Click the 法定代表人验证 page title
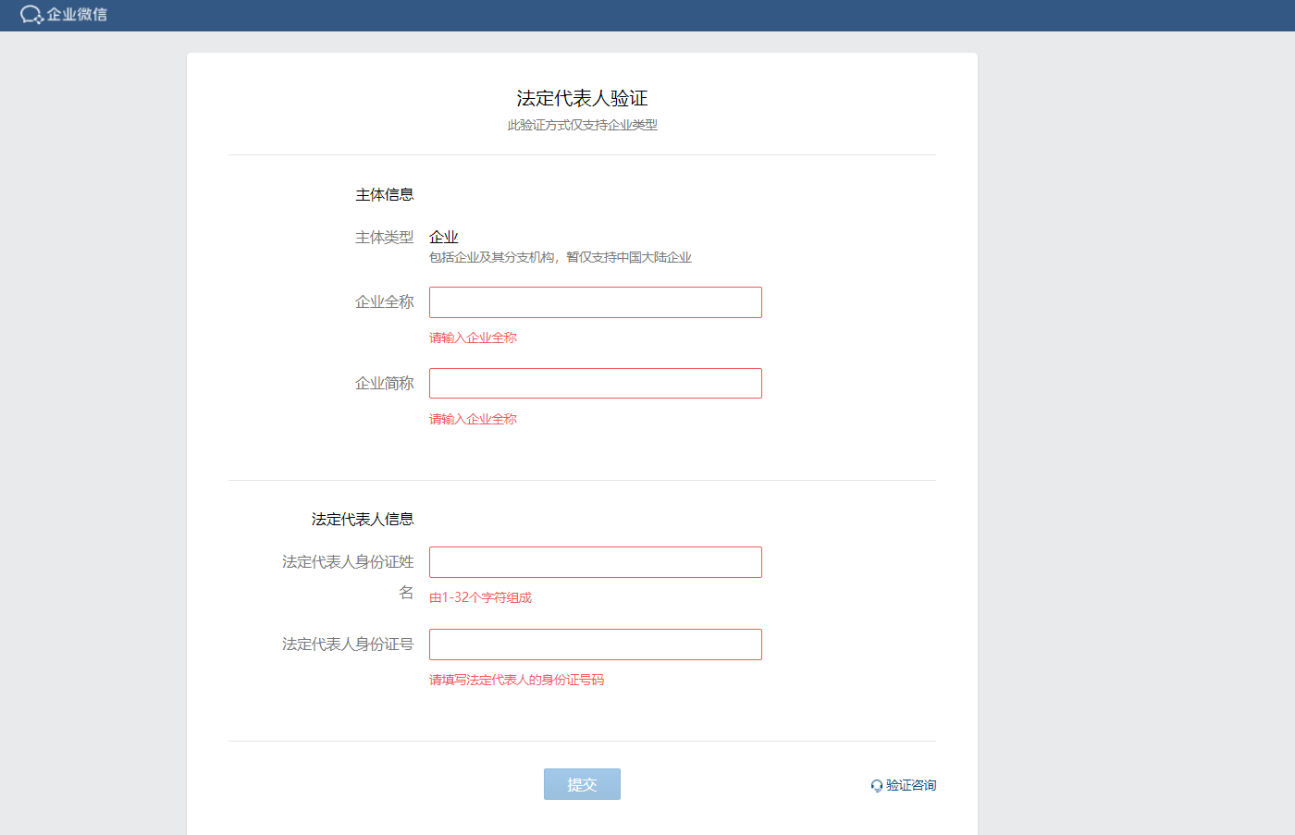The width and height of the screenshot is (1295, 835). point(582,95)
